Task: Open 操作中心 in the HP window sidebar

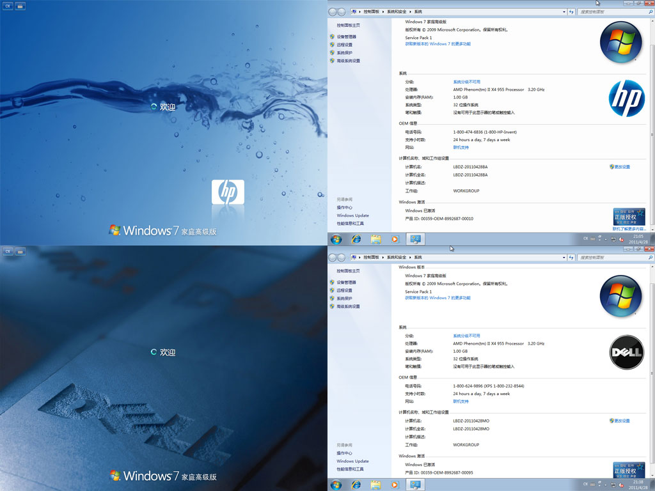Action: [x=344, y=208]
